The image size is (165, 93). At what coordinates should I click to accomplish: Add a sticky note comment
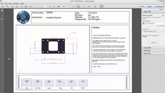pyautogui.click(x=84, y=6)
